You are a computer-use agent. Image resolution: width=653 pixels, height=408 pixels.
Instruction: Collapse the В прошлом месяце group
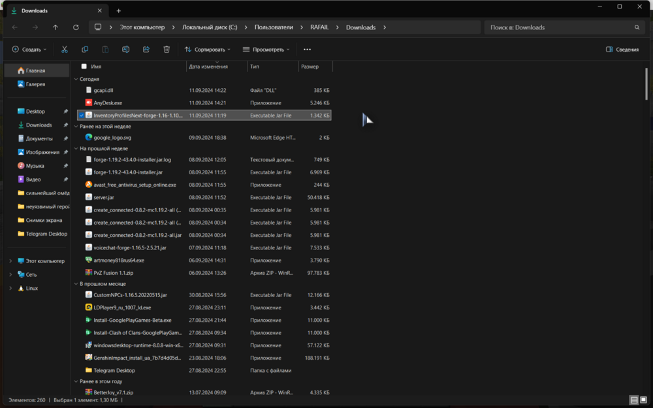pos(76,283)
